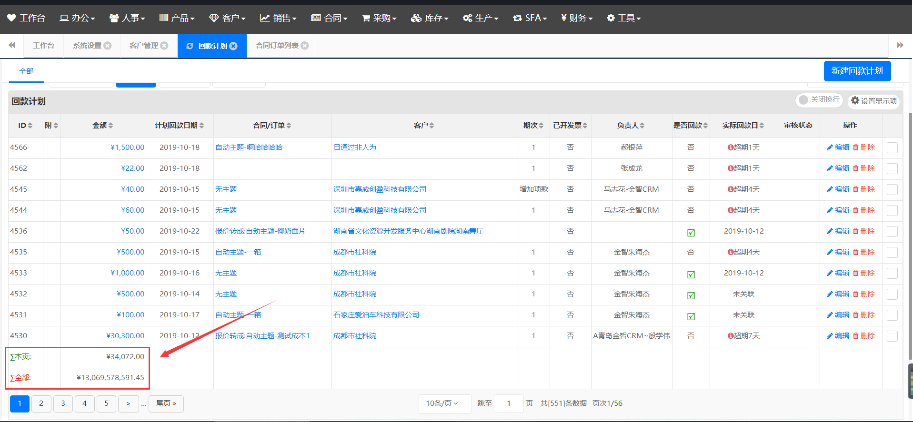Tick the checkbox for row 4544
This screenshot has height=422, width=913.
893,211
